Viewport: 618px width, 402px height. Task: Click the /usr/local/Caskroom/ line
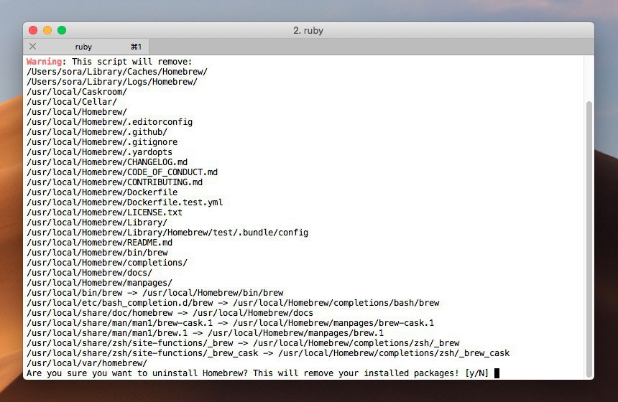(x=77, y=92)
